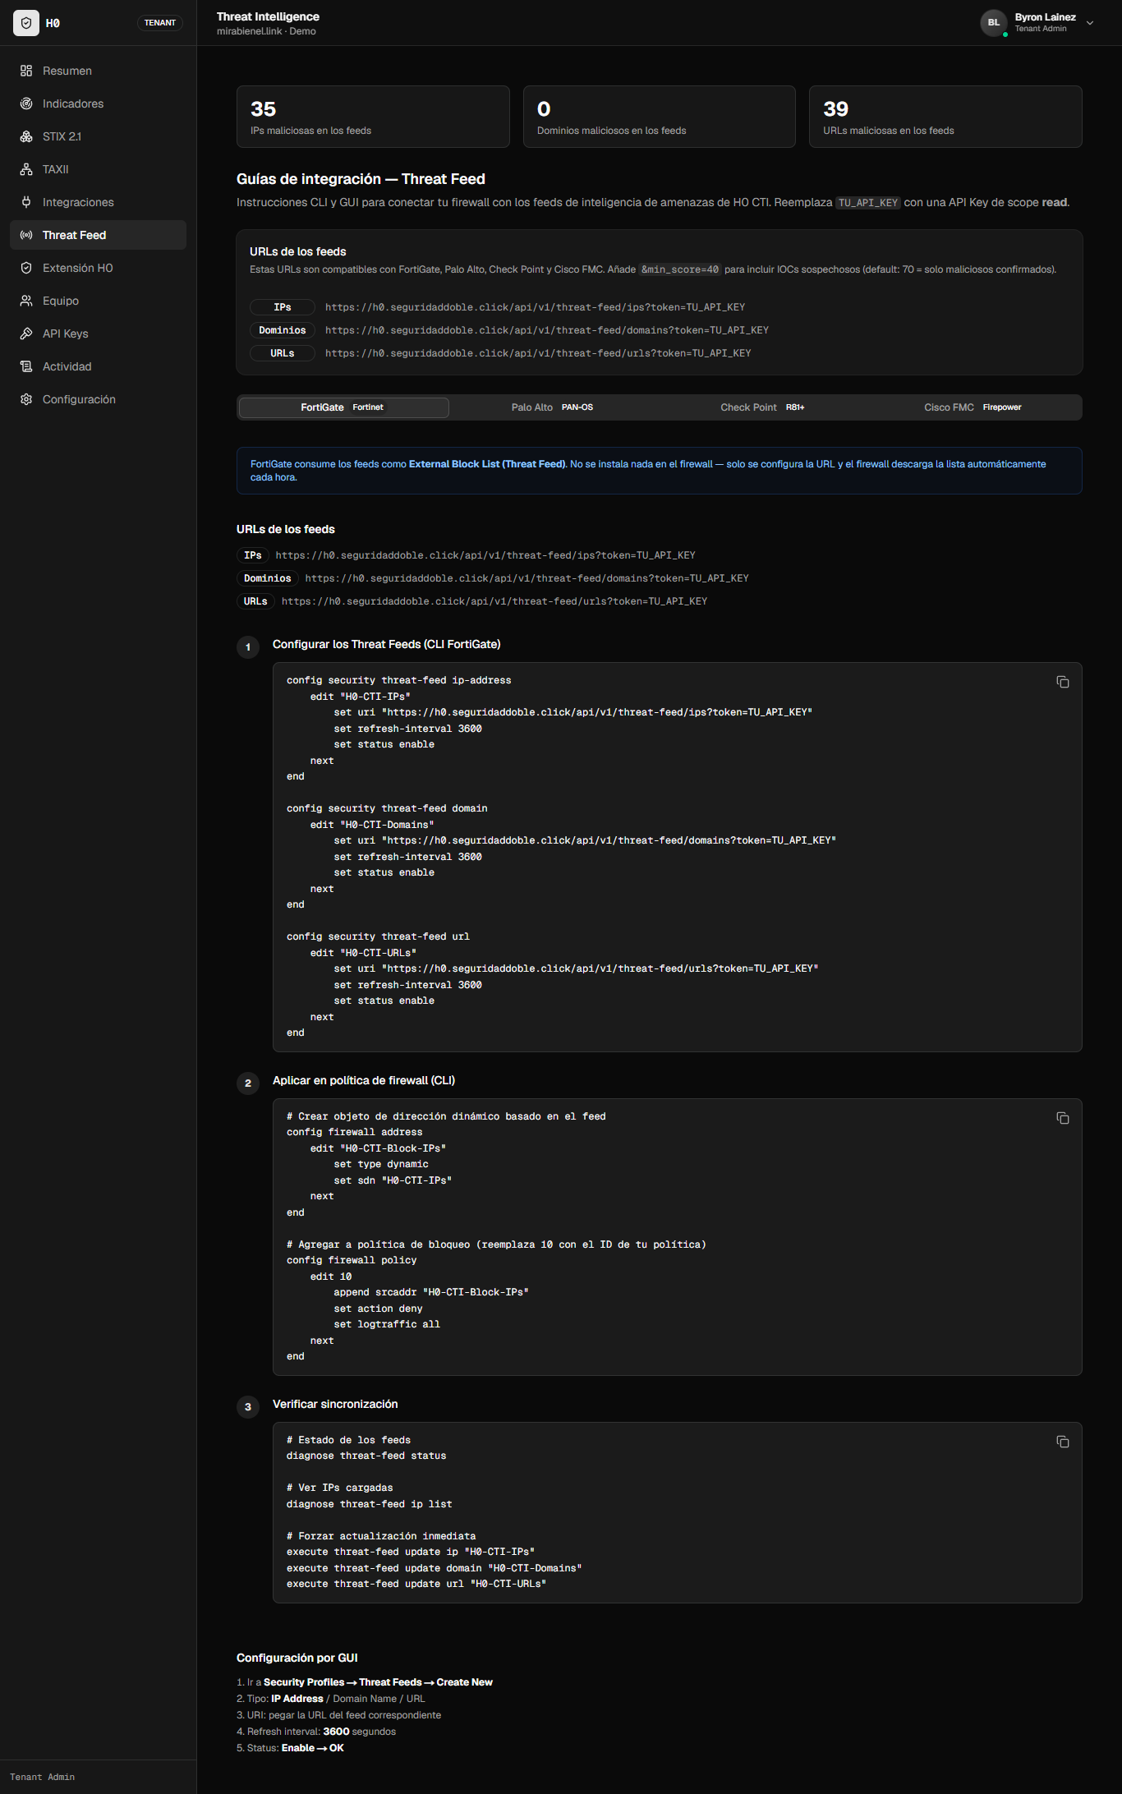Click IPs feed URL in top card
The height and width of the screenshot is (1794, 1122).
click(535, 307)
